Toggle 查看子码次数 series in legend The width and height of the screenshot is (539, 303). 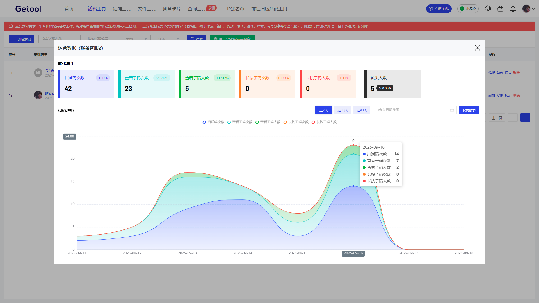240,122
